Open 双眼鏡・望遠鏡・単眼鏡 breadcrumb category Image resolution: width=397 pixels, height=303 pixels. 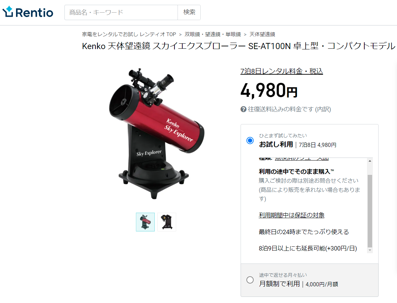(213, 34)
